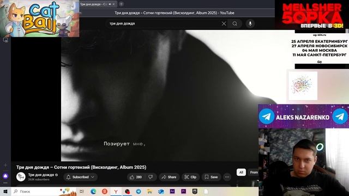
Task: Select the From filter chip
Action: tap(254, 172)
